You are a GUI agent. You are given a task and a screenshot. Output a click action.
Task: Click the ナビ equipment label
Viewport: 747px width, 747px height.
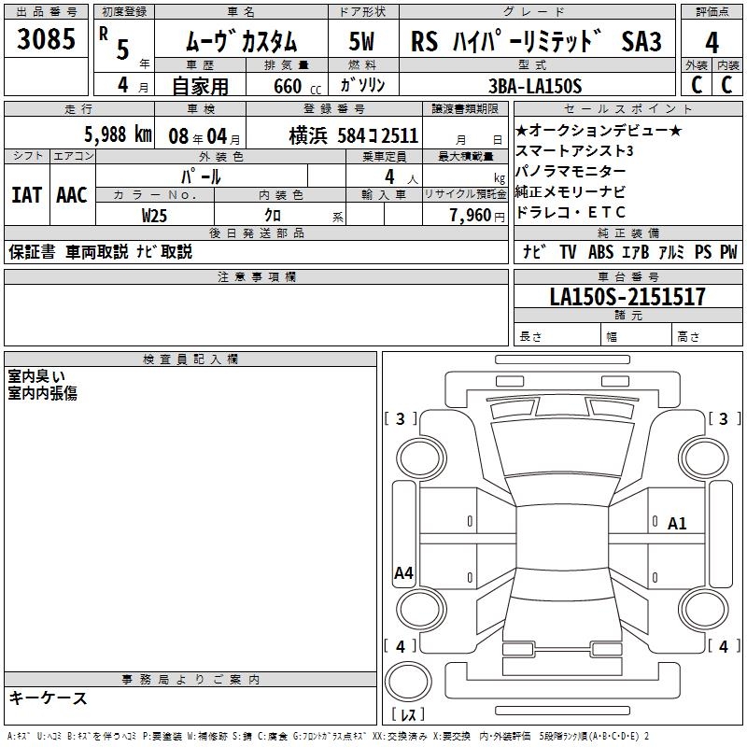[x=534, y=252]
